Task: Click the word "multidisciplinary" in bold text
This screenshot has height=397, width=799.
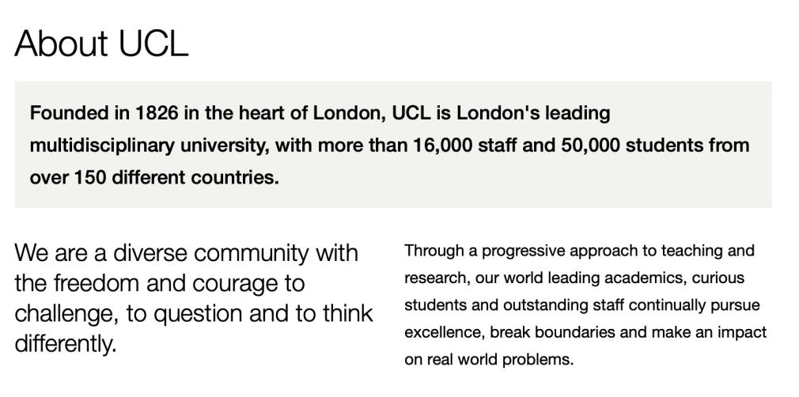Action: click(x=101, y=146)
